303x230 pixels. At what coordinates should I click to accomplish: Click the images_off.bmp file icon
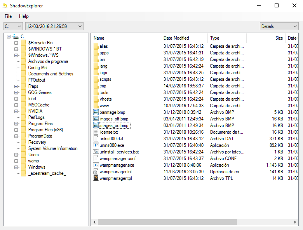[96, 118]
